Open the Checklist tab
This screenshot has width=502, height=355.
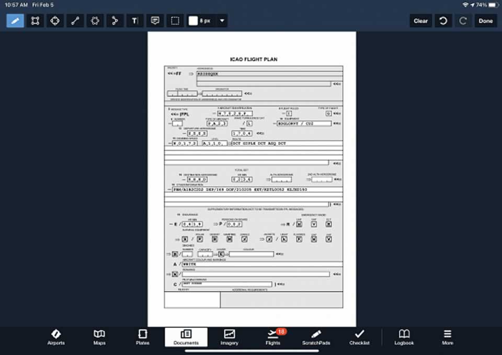click(359, 337)
